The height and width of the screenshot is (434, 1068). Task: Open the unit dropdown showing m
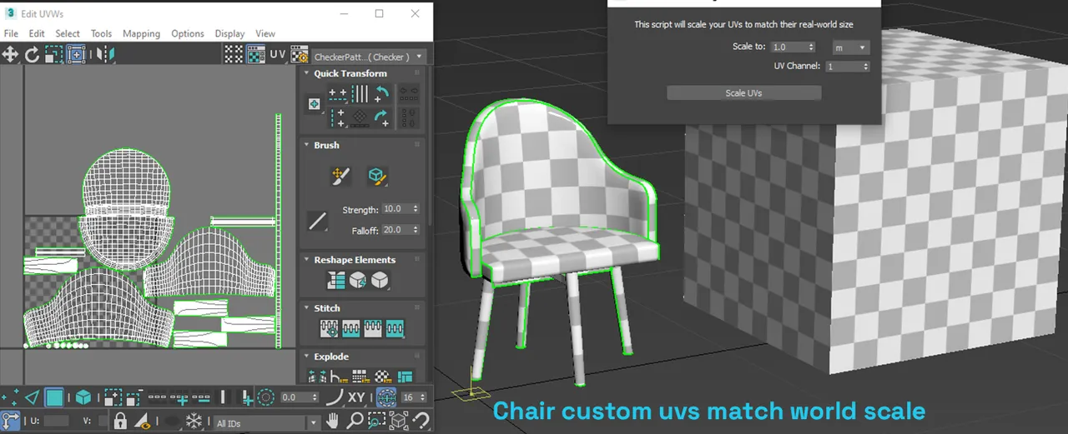(x=851, y=47)
